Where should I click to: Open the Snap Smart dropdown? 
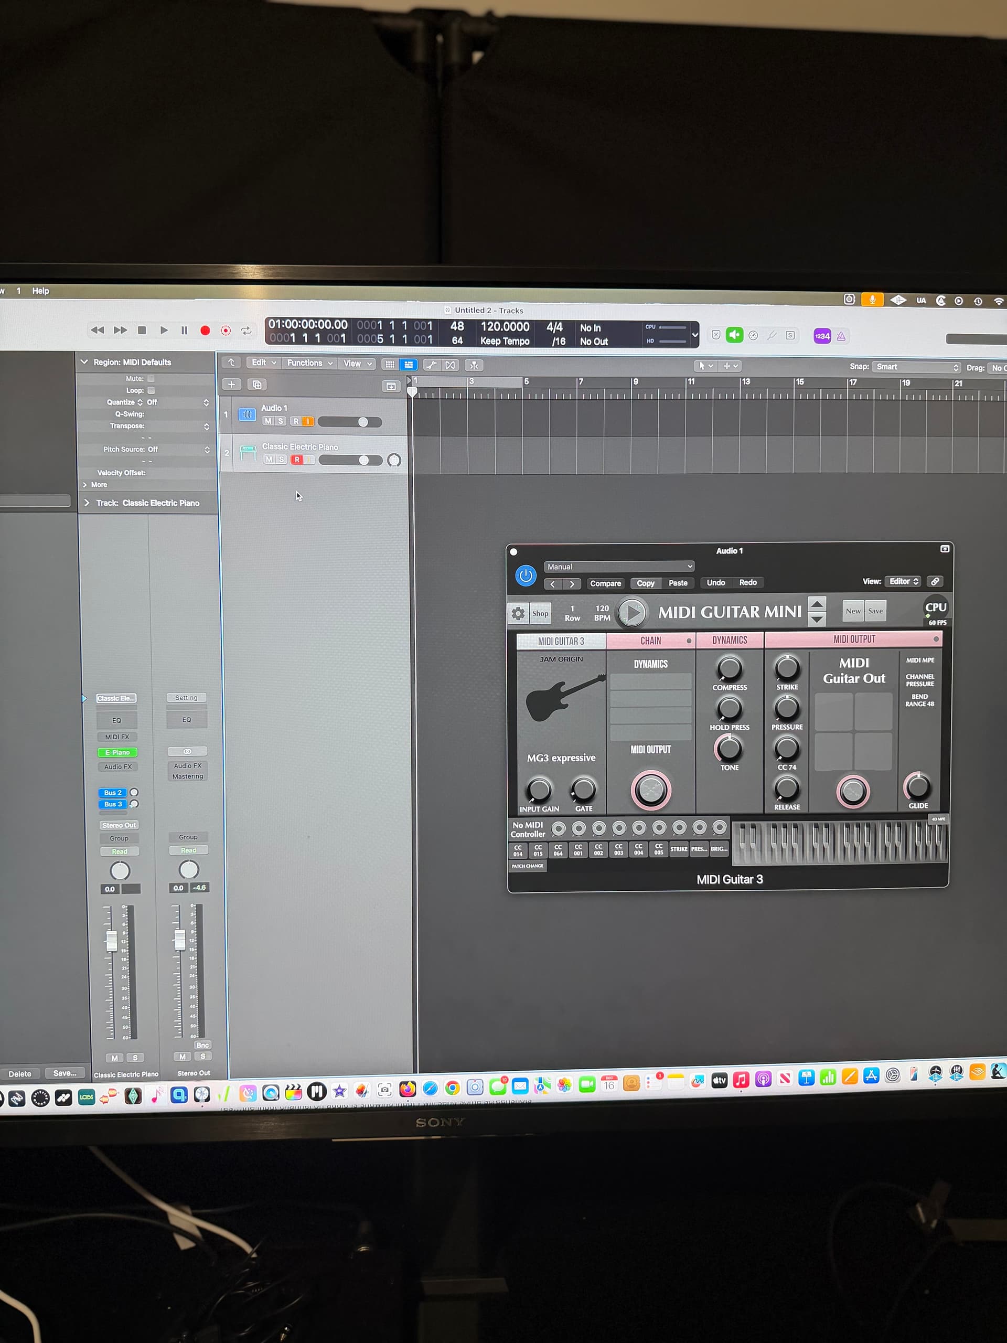pyautogui.click(x=917, y=367)
